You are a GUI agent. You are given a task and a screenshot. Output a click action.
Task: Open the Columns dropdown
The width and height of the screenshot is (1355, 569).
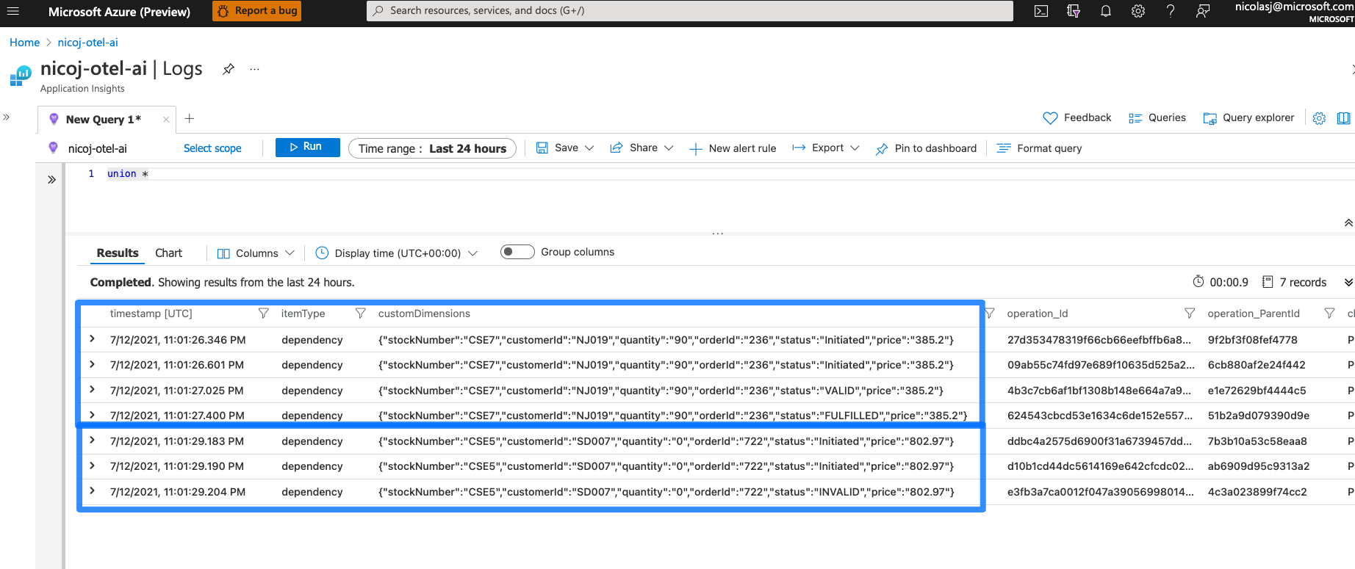pyautogui.click(x=256, y=253)
